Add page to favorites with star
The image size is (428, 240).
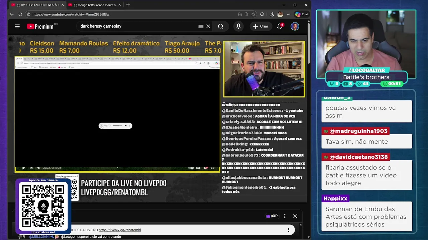tap(253, 14)
